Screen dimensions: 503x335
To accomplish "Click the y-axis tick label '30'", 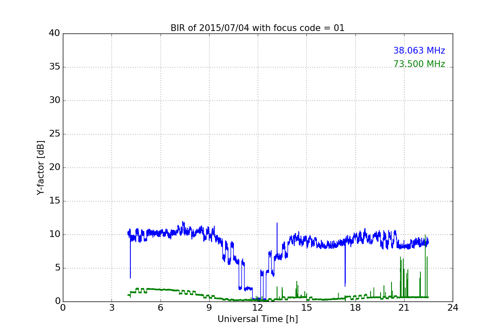I will point(54,100).
